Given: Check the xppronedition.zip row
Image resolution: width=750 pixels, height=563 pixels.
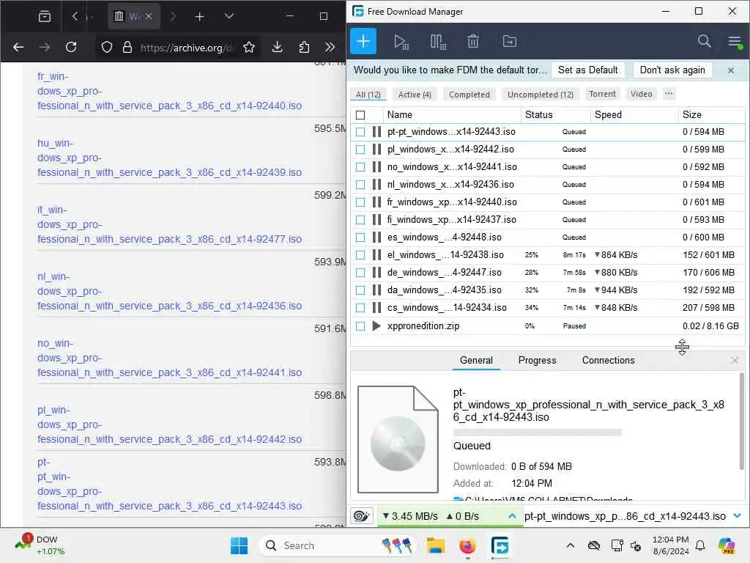Looking at the screenshot, I should [x=360, y=326].
